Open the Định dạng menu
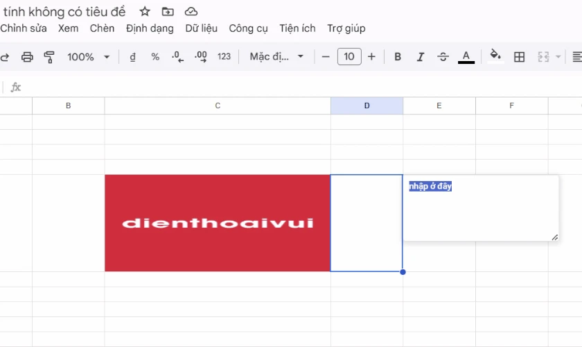This screenshot has height=347, width=582. (150, 28)
